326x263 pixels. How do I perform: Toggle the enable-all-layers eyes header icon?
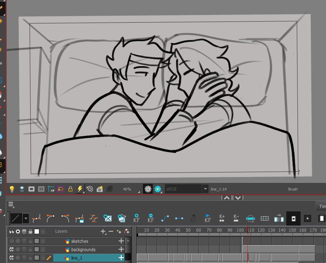(x=11, y=231)
